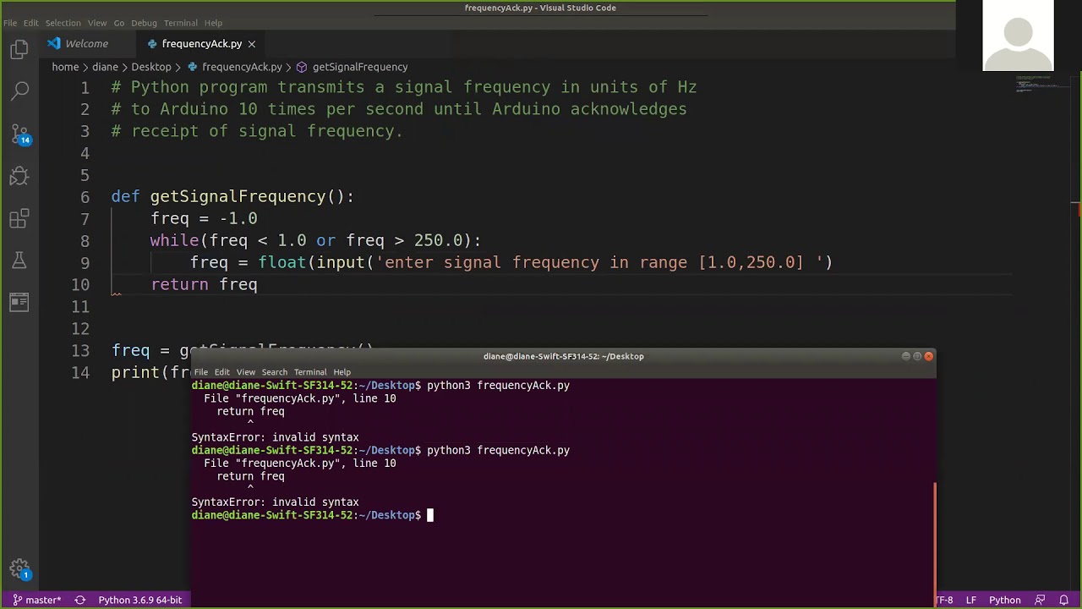
Task: Click breadcrumb segment Desktop
Action: click(151, 67)
